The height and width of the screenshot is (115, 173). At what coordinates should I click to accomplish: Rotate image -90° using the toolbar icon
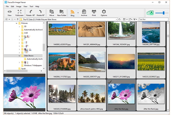pos(30,12)
